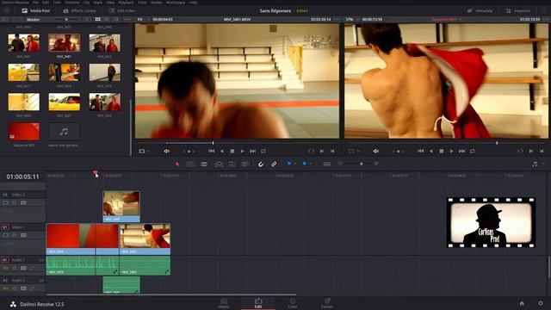Screen dimensions: 551x310
Task: Toggle timeline snapping magnet
Action: coord(261,164)
